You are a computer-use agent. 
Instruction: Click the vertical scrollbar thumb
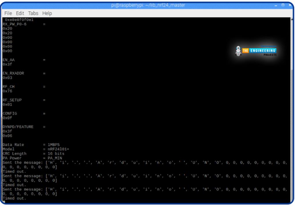pyautogui.click(x=292, y=136)
